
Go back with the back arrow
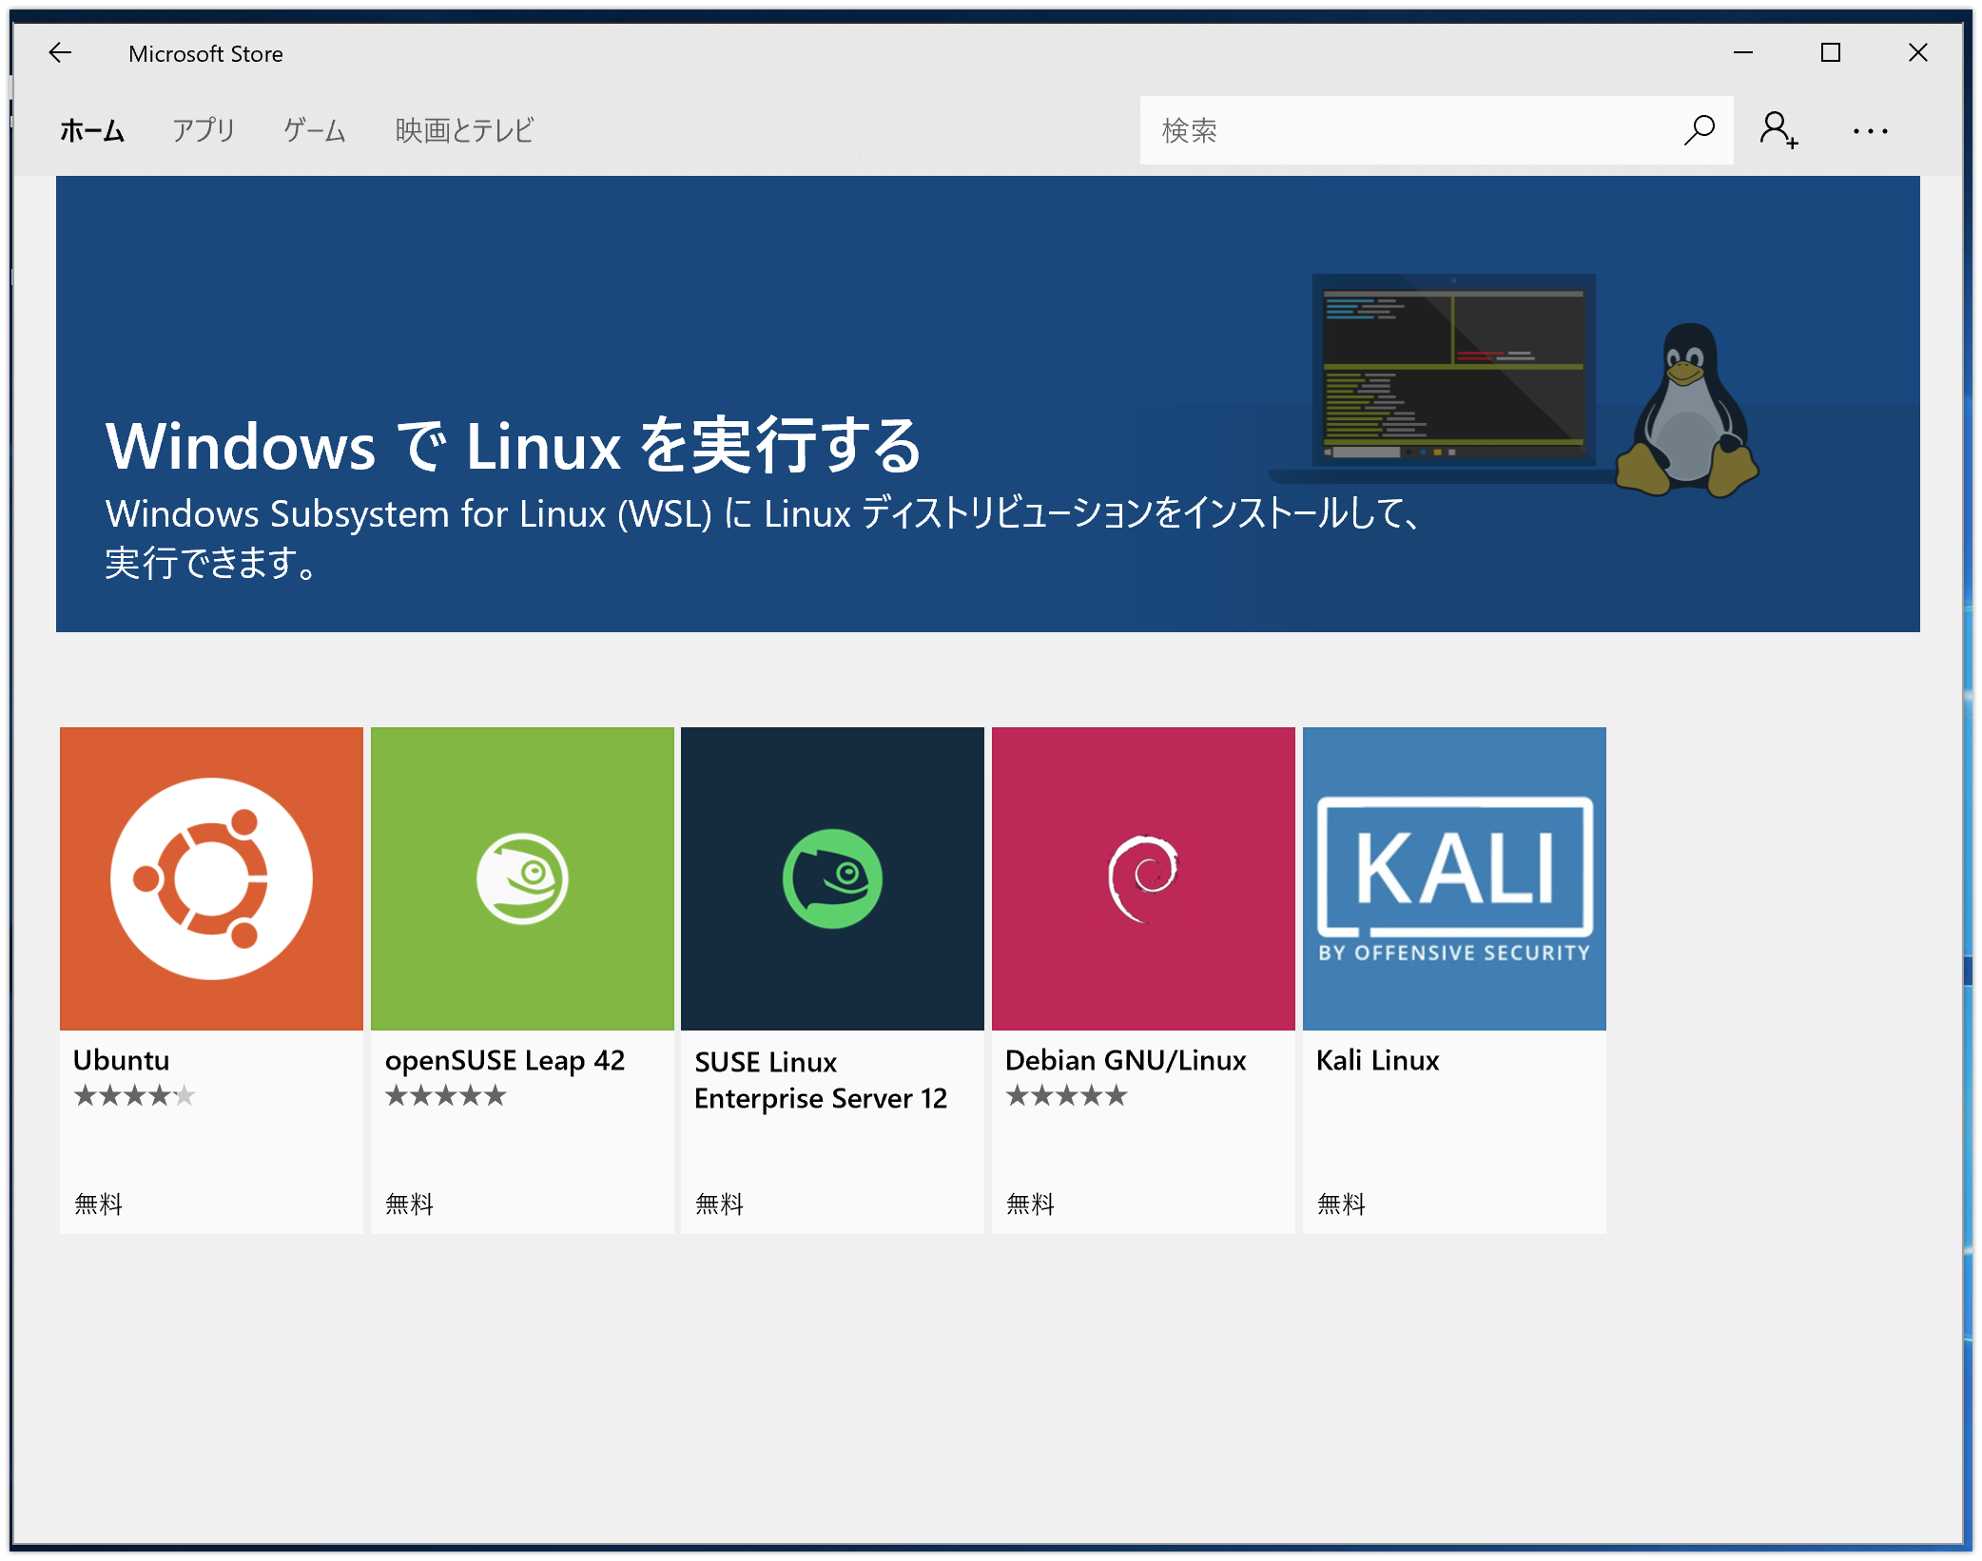[61, 53]
